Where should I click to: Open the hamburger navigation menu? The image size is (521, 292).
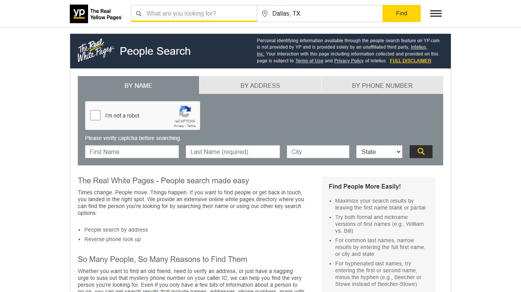[436, 13]
